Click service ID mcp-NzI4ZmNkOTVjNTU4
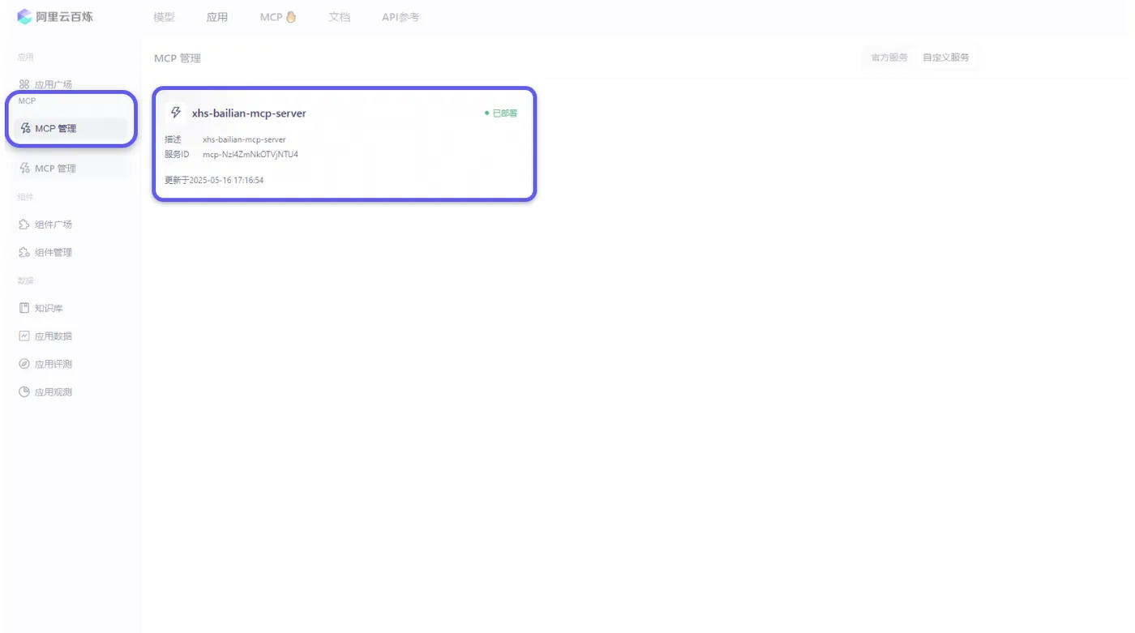The height and width of the screenshot is (633, 1135). point(251,154)
